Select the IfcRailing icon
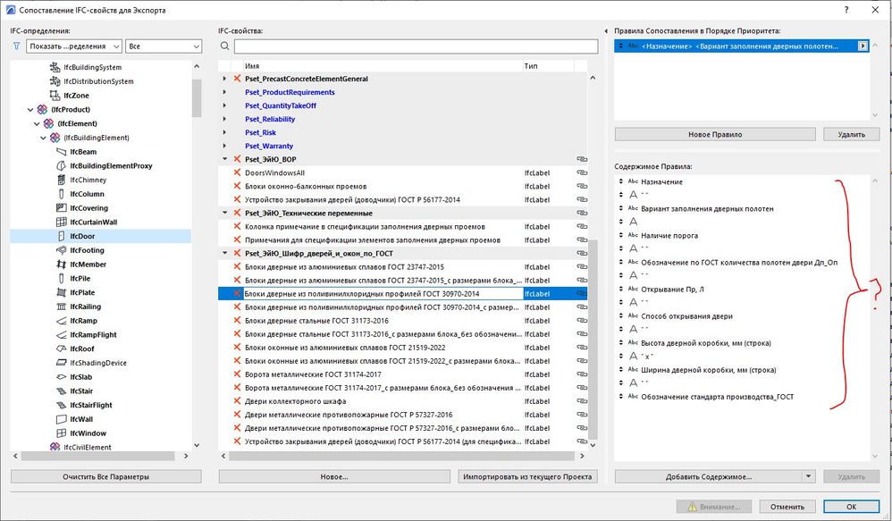 [x=62, y=307]
